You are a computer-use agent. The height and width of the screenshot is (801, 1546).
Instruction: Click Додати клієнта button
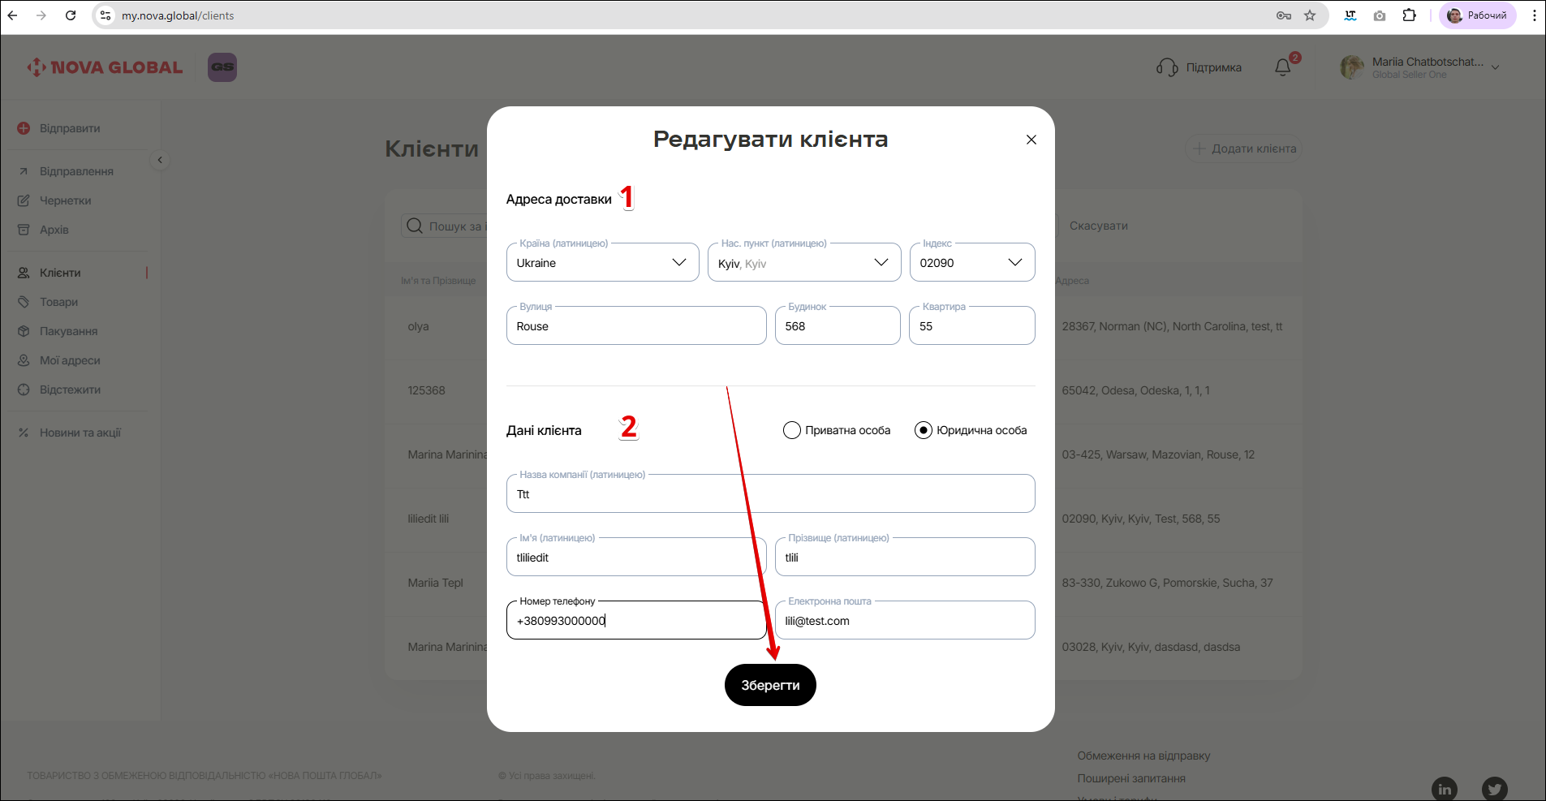pos(1244,149)
